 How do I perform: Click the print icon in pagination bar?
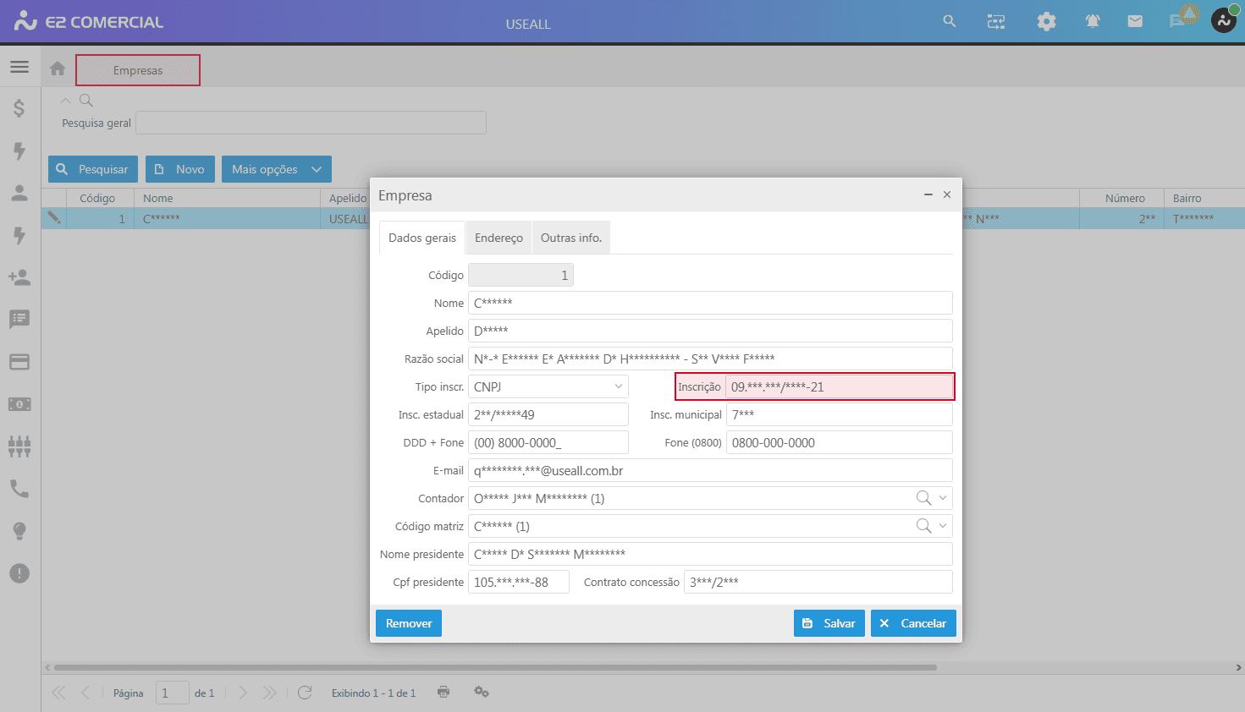443,692
